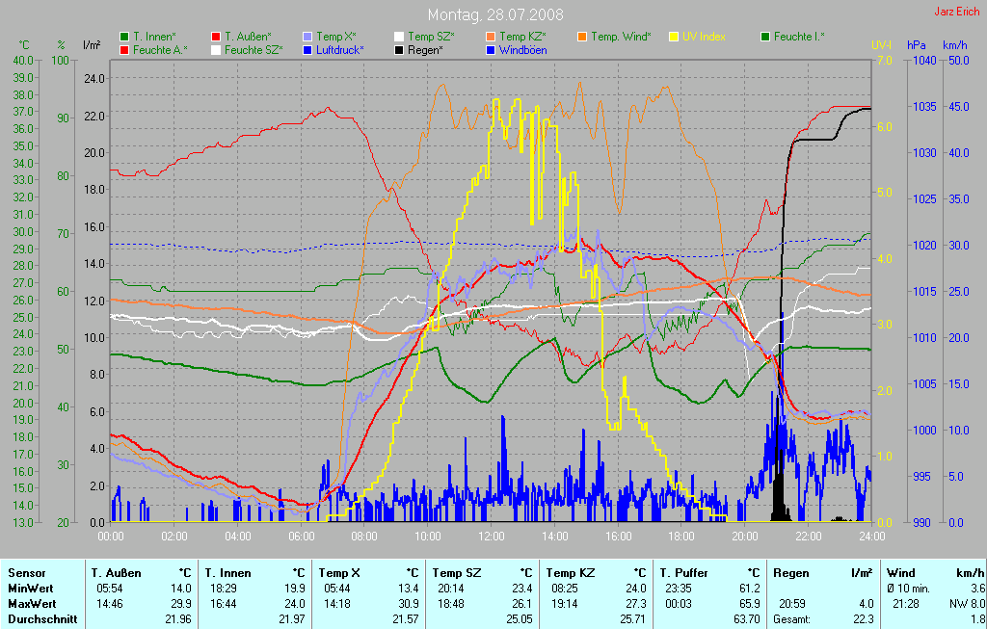
Task: Click the red T. Außen legend swatch
Action: (x=216, y=38)
